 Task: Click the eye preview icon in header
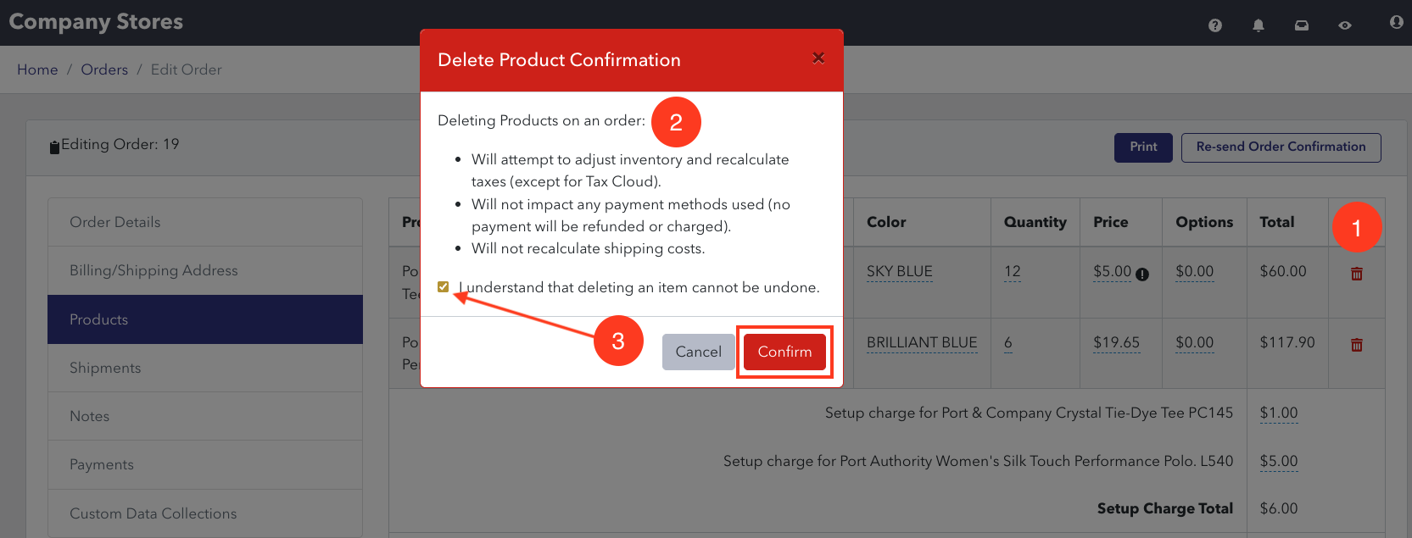click(1345, 25)
